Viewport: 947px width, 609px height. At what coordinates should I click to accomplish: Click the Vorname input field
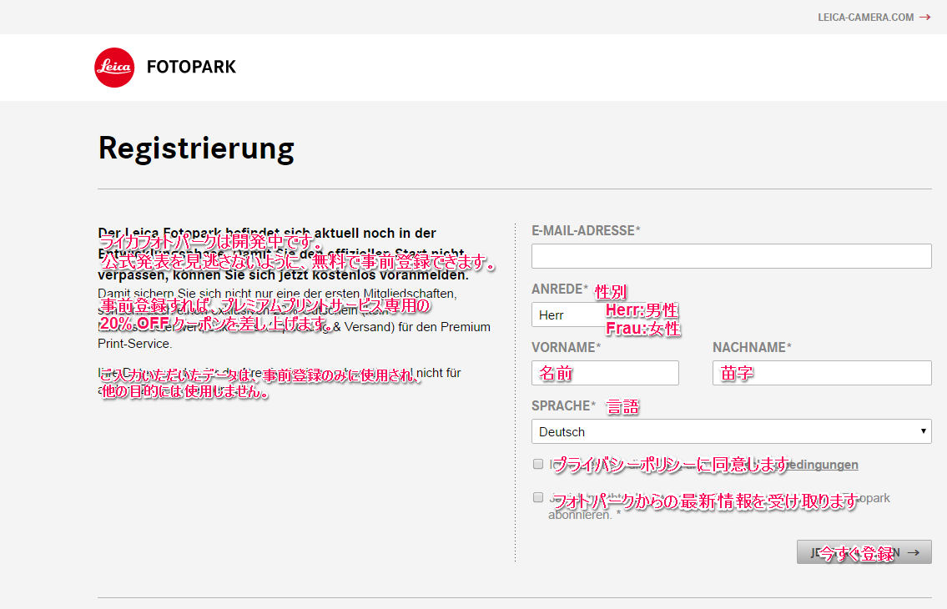point(605,373)
